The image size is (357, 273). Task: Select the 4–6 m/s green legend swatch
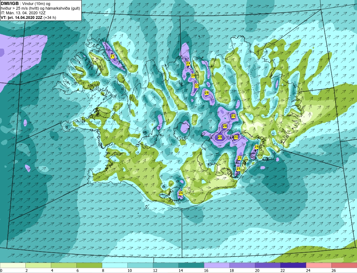64,265
